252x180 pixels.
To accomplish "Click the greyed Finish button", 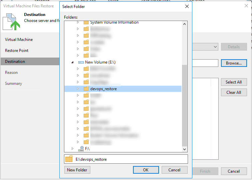I will click(x=205, y=171).
